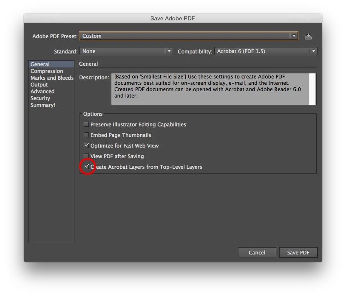The width and height of the screenshot is (346, 296).
Task: Open the Standard dropdown showing None
Action: point(126,51)
